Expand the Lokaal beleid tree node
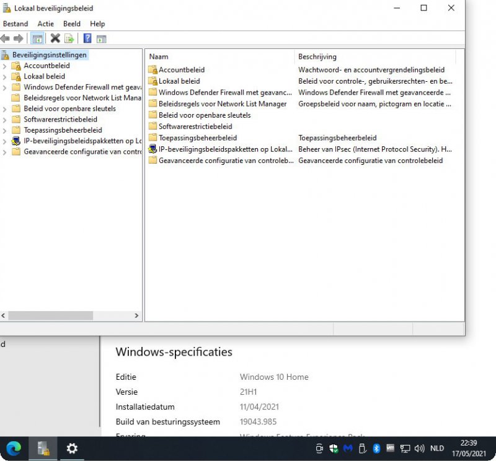 click(5, 77)
